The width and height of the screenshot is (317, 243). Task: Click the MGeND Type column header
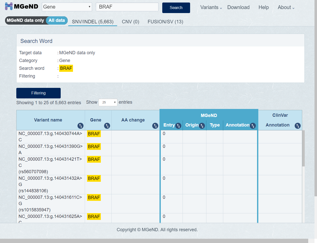click(215, 125)
